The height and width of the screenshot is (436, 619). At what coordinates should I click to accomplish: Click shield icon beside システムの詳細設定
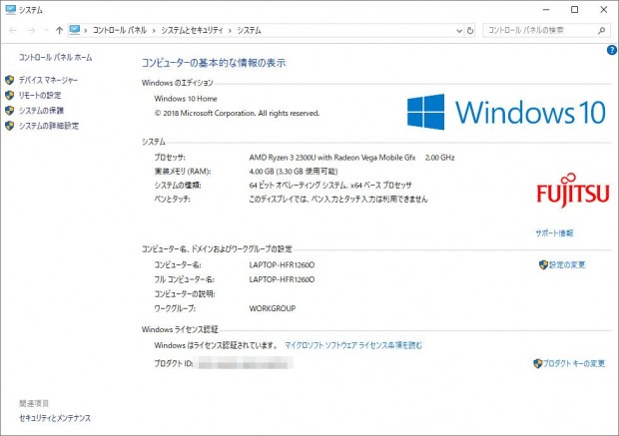click(x=10, y=126)
